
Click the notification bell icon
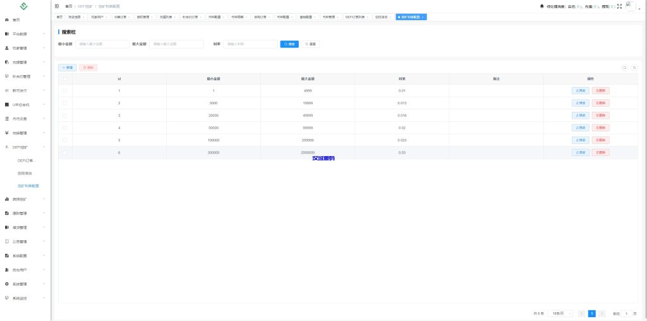pos(541,6)
